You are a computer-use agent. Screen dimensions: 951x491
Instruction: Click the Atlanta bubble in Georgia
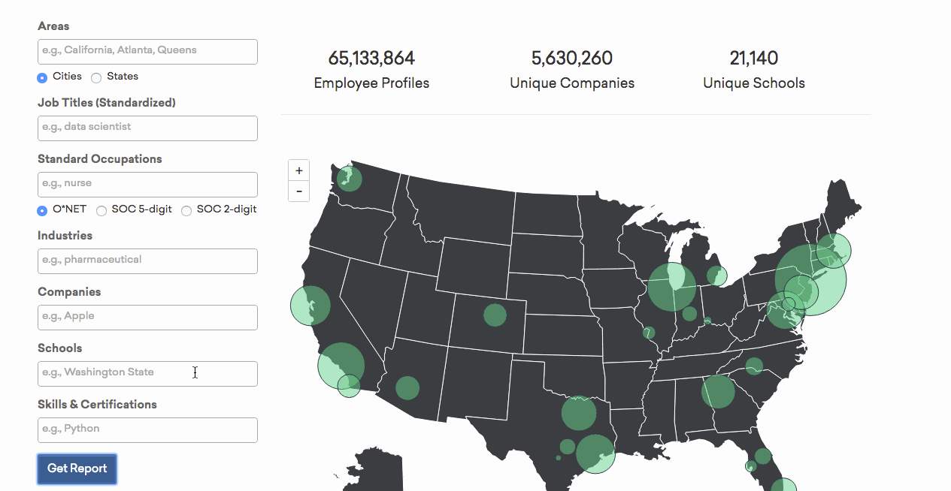718,391
